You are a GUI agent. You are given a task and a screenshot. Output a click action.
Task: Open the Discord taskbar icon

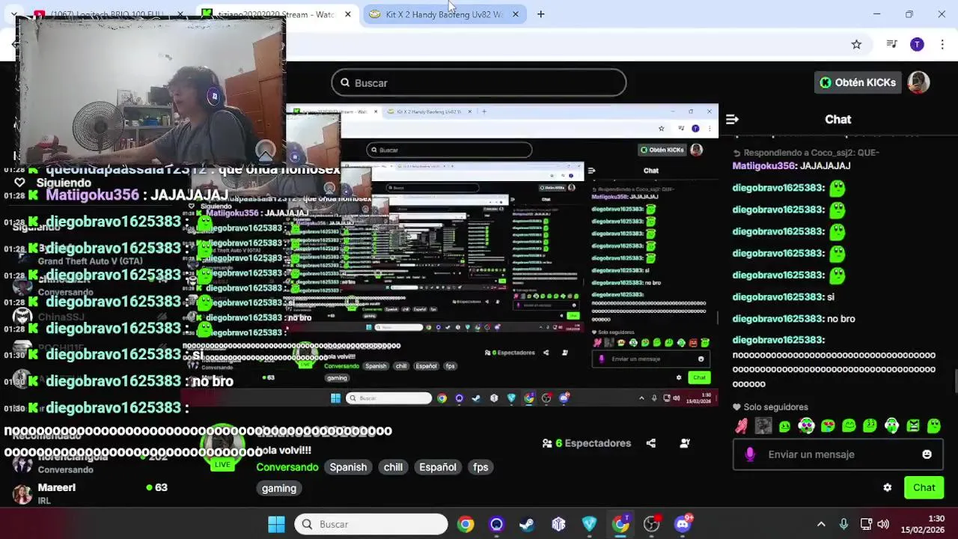tap(683, 524)
